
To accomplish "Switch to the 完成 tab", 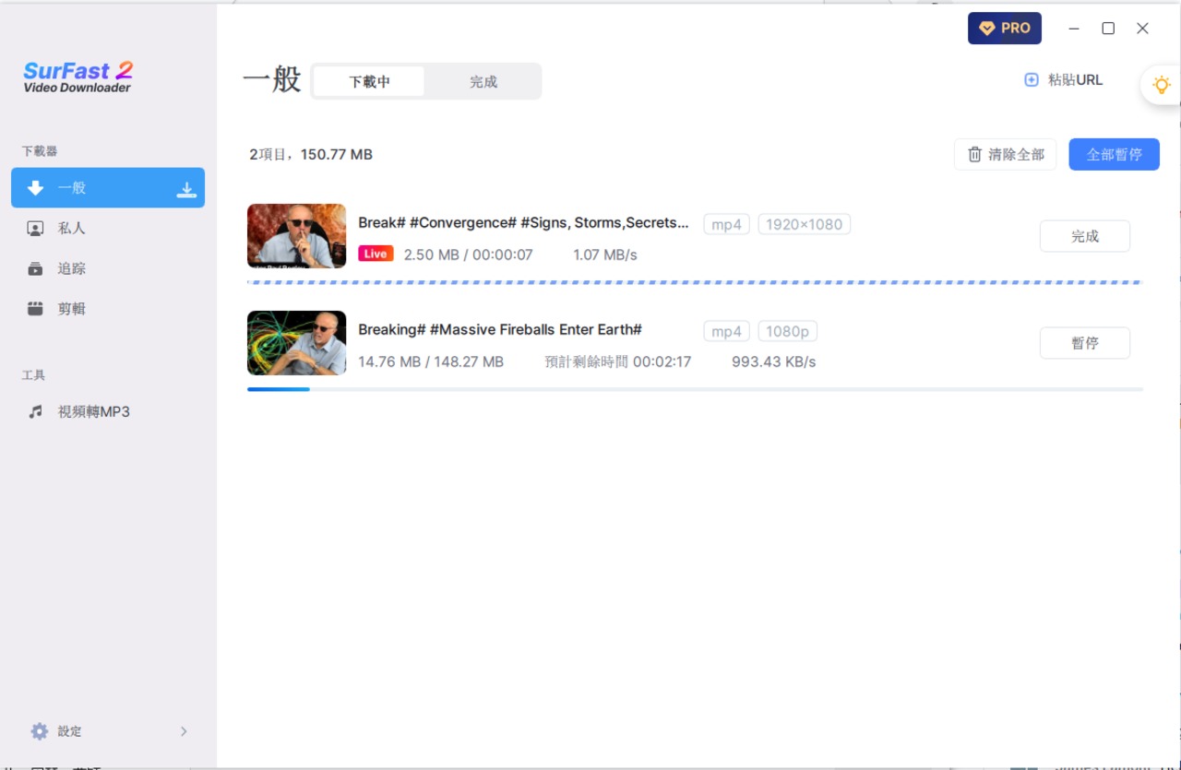I will point(483,81).
